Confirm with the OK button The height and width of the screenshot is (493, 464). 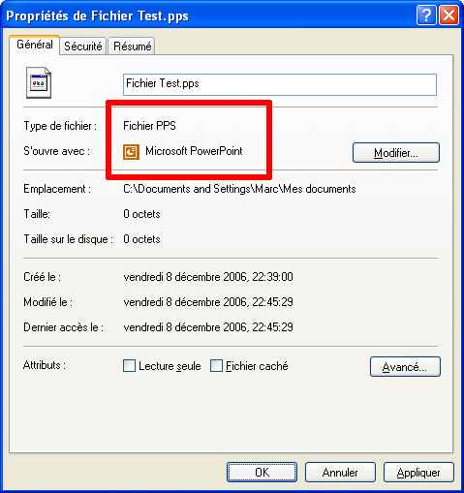point(262,473)
